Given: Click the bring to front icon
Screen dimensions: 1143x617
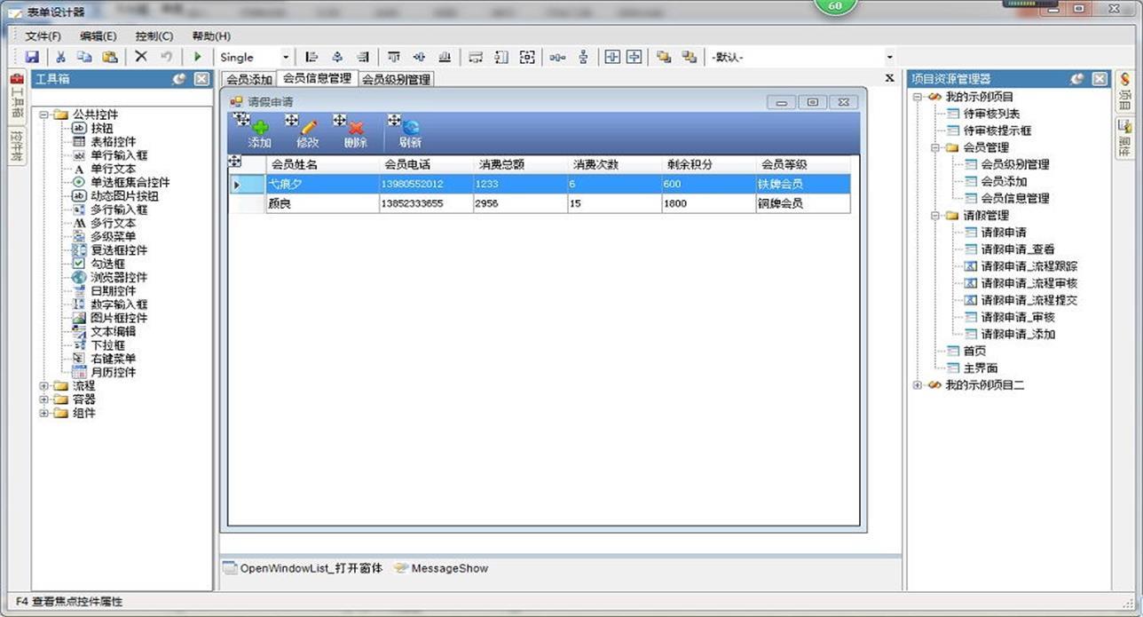Looking at the screenshot, I should point(664,57).
